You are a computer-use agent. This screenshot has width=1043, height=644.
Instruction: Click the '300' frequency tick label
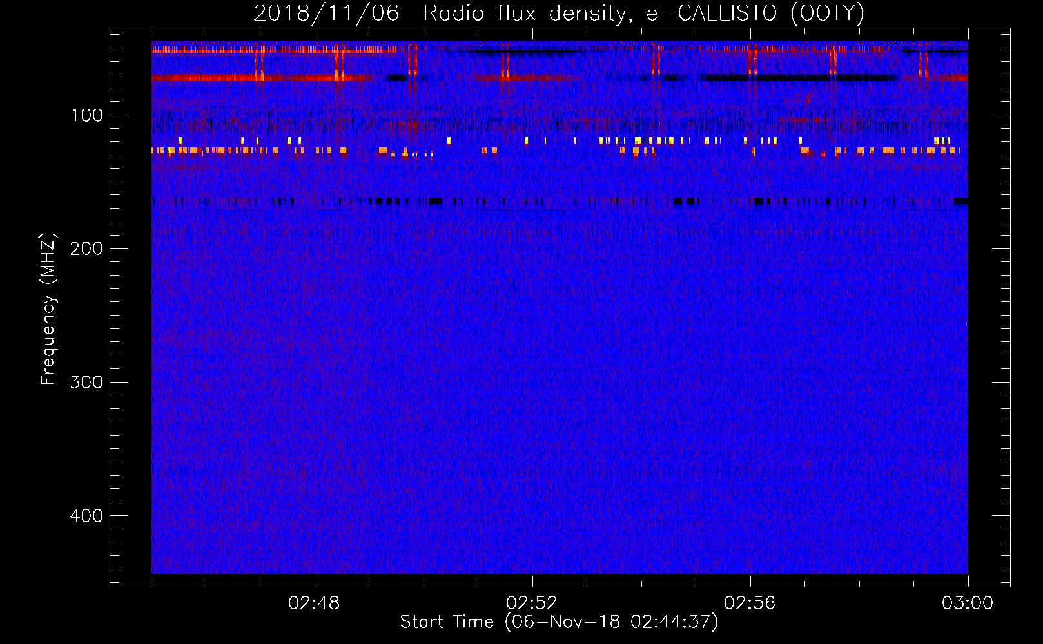point(86,382)
